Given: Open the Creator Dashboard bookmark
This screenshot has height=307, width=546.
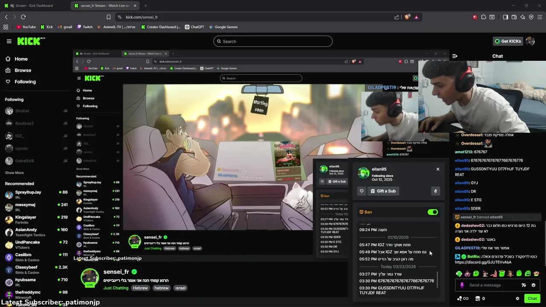Looking at the screenshot, I should coord(161,27).
